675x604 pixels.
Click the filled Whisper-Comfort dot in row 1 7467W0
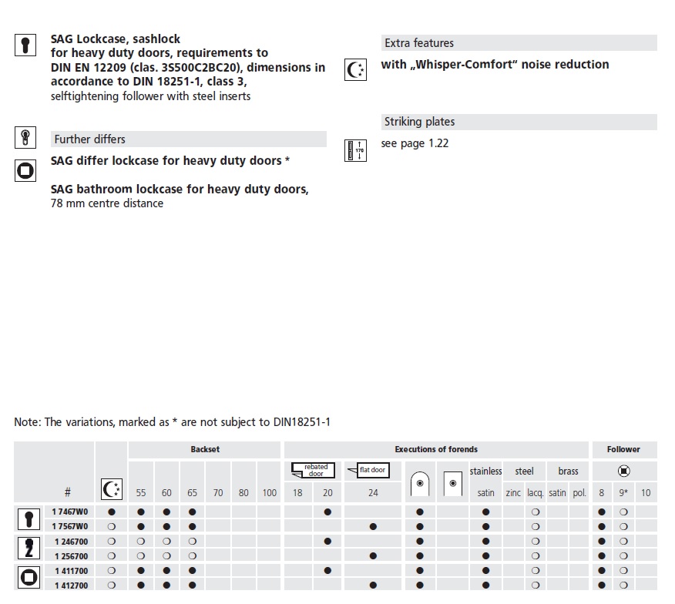pyautogui.click(x=112, y=512)
